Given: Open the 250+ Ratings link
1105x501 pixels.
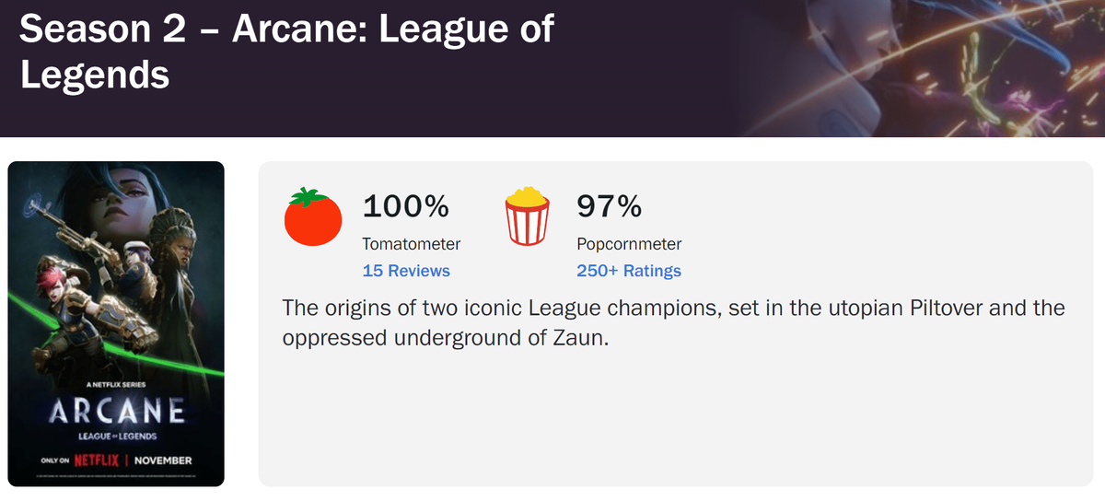Looking at the screenshot, I should point(629,271).
